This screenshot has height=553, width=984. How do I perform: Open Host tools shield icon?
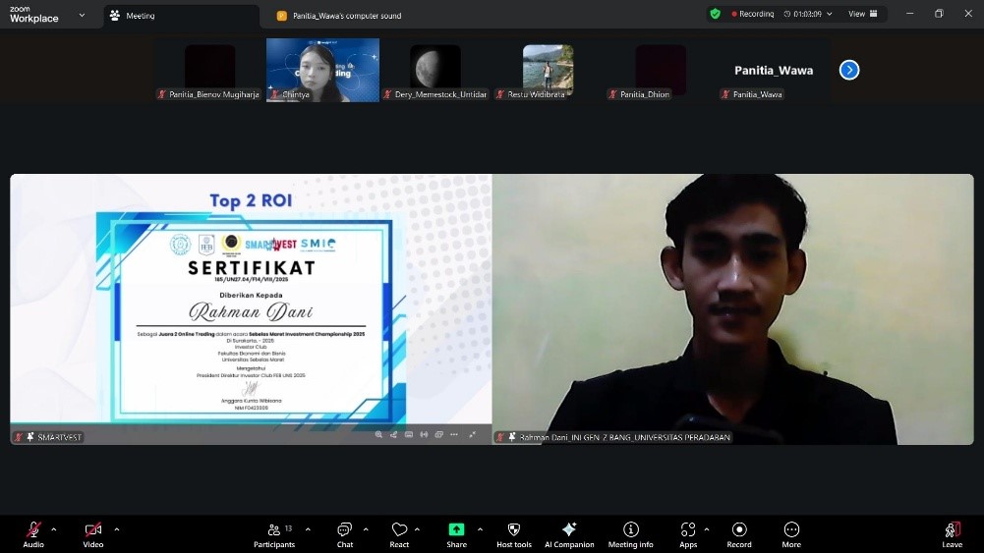pyautogui.click(x=513, y=531)
